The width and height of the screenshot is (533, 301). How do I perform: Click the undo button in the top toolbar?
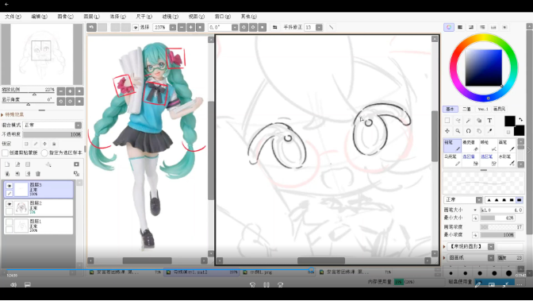[91, 27]
